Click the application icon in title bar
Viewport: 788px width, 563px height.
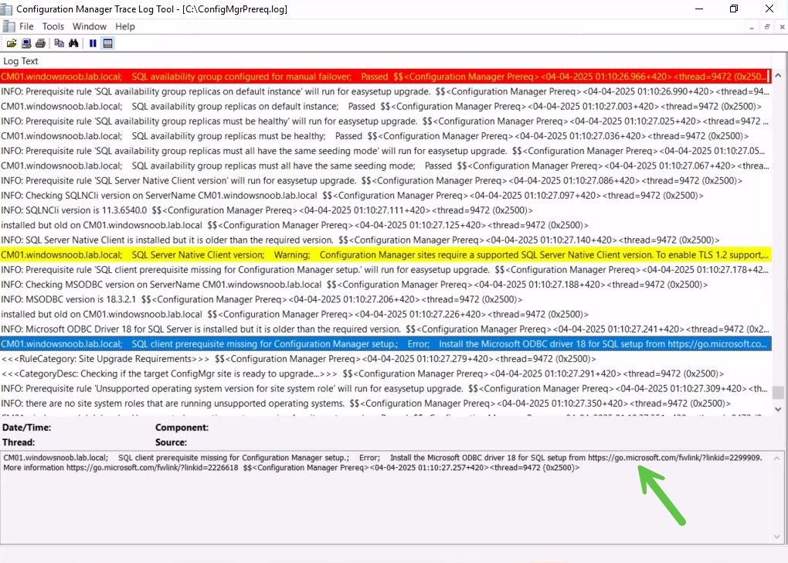pyautogui.click(x=6, y=9)
